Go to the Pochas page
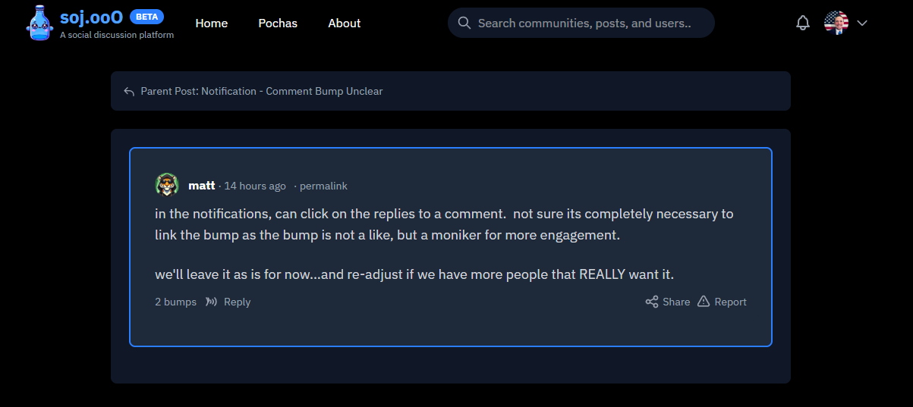Screen dimensions: 913x407 pyautogui.click(x=278, y=23)
